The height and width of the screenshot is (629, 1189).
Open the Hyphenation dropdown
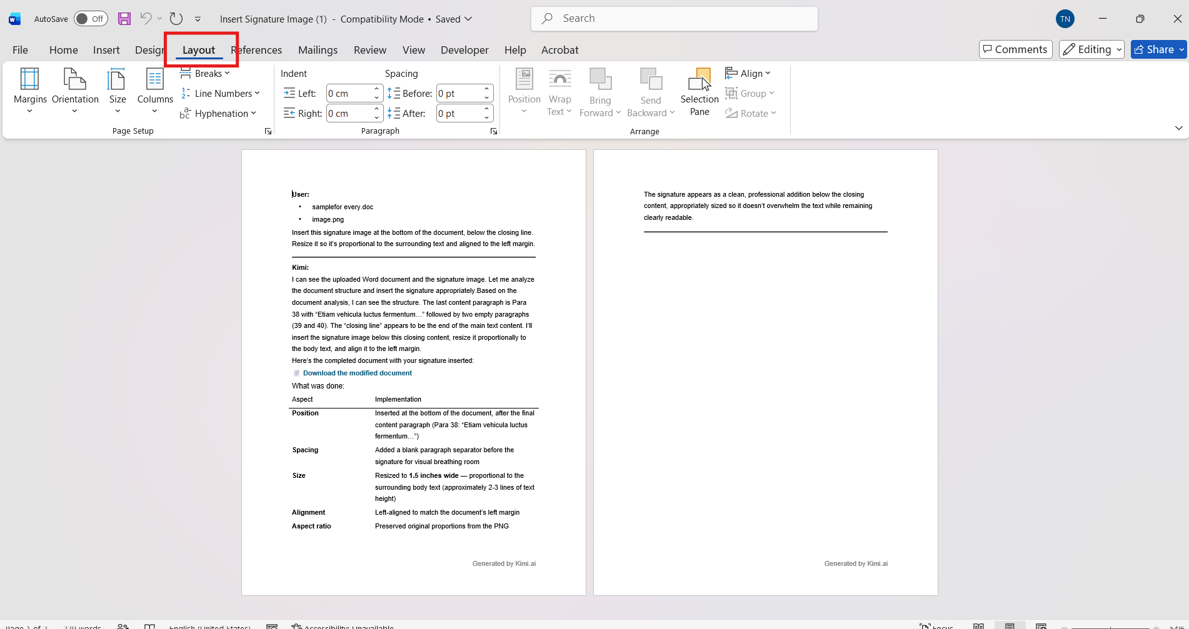pos(218,114)
